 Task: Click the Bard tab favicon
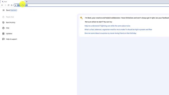pos(3,2)
